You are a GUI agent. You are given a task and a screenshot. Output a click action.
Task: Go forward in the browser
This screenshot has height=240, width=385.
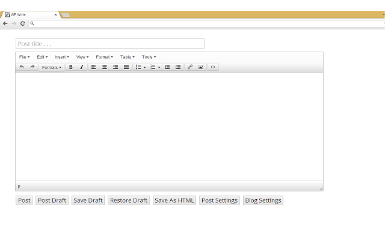pyautogui.click(x=14, y=23)
